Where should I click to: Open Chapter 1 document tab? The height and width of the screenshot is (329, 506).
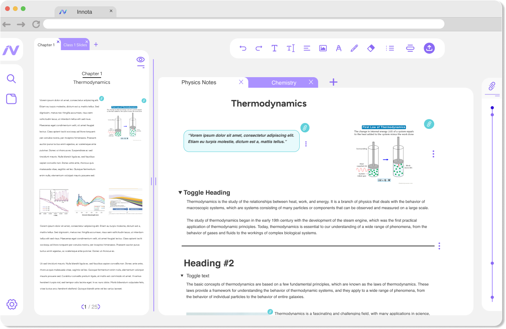pyautogui.click(x=46, y=45)
